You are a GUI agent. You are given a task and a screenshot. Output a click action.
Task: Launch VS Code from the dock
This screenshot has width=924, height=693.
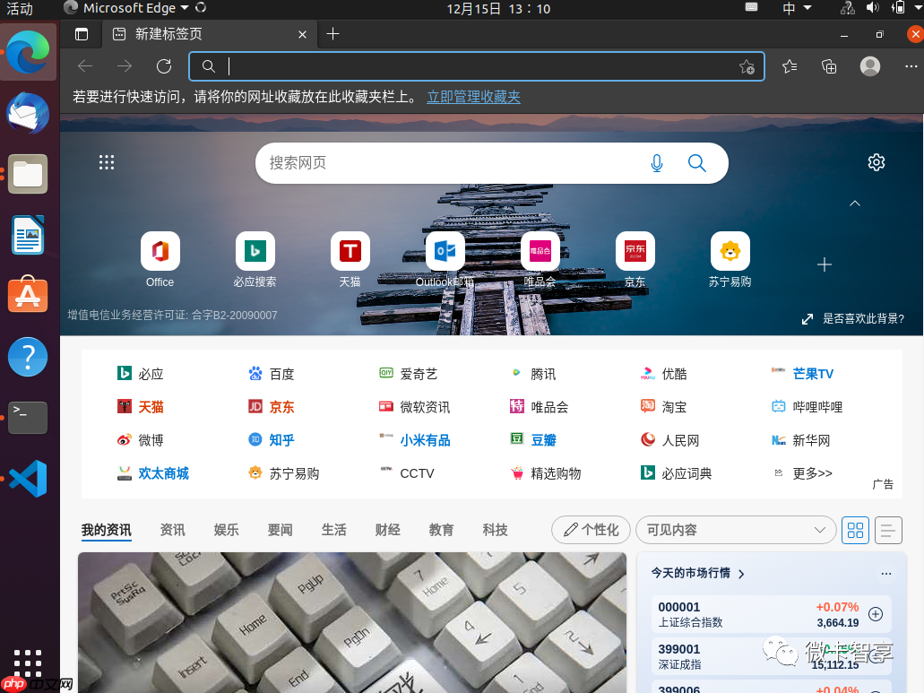[28, 479]
